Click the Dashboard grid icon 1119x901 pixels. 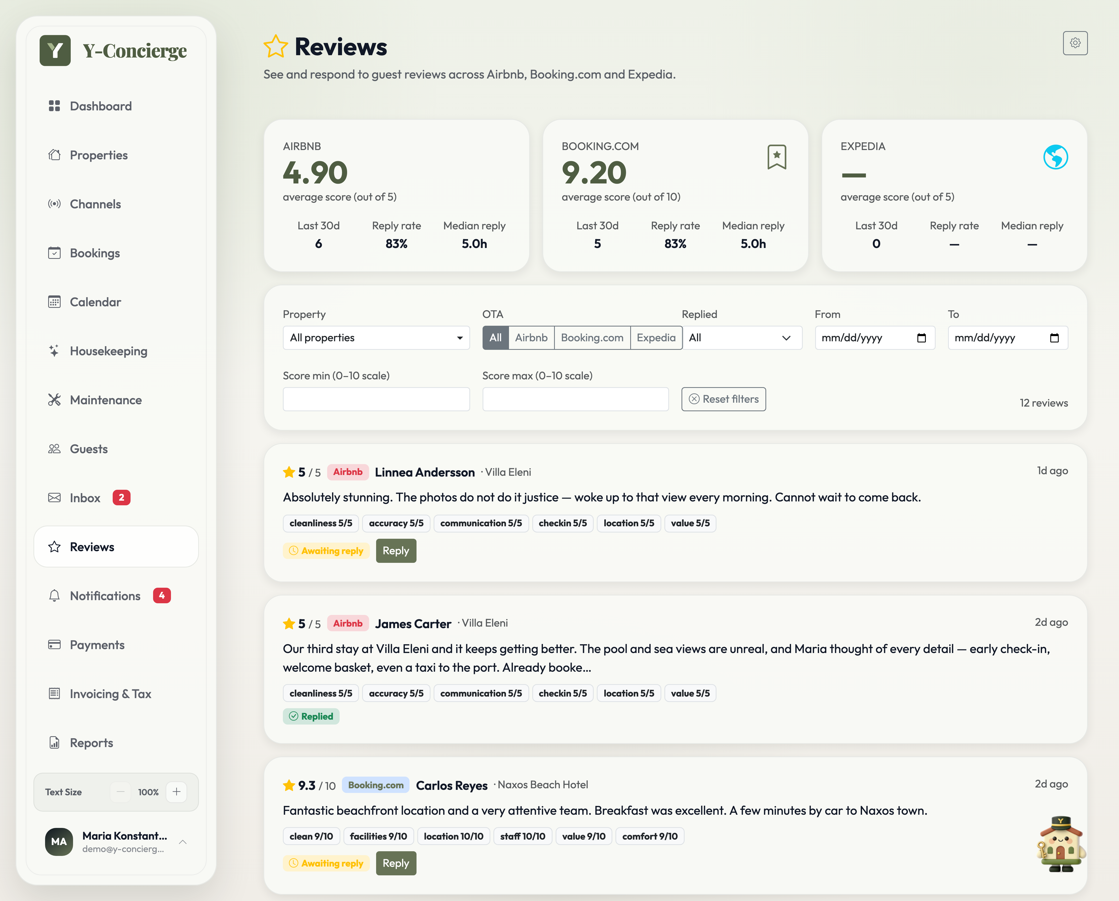pyautogui.click(x=54, y=106)
